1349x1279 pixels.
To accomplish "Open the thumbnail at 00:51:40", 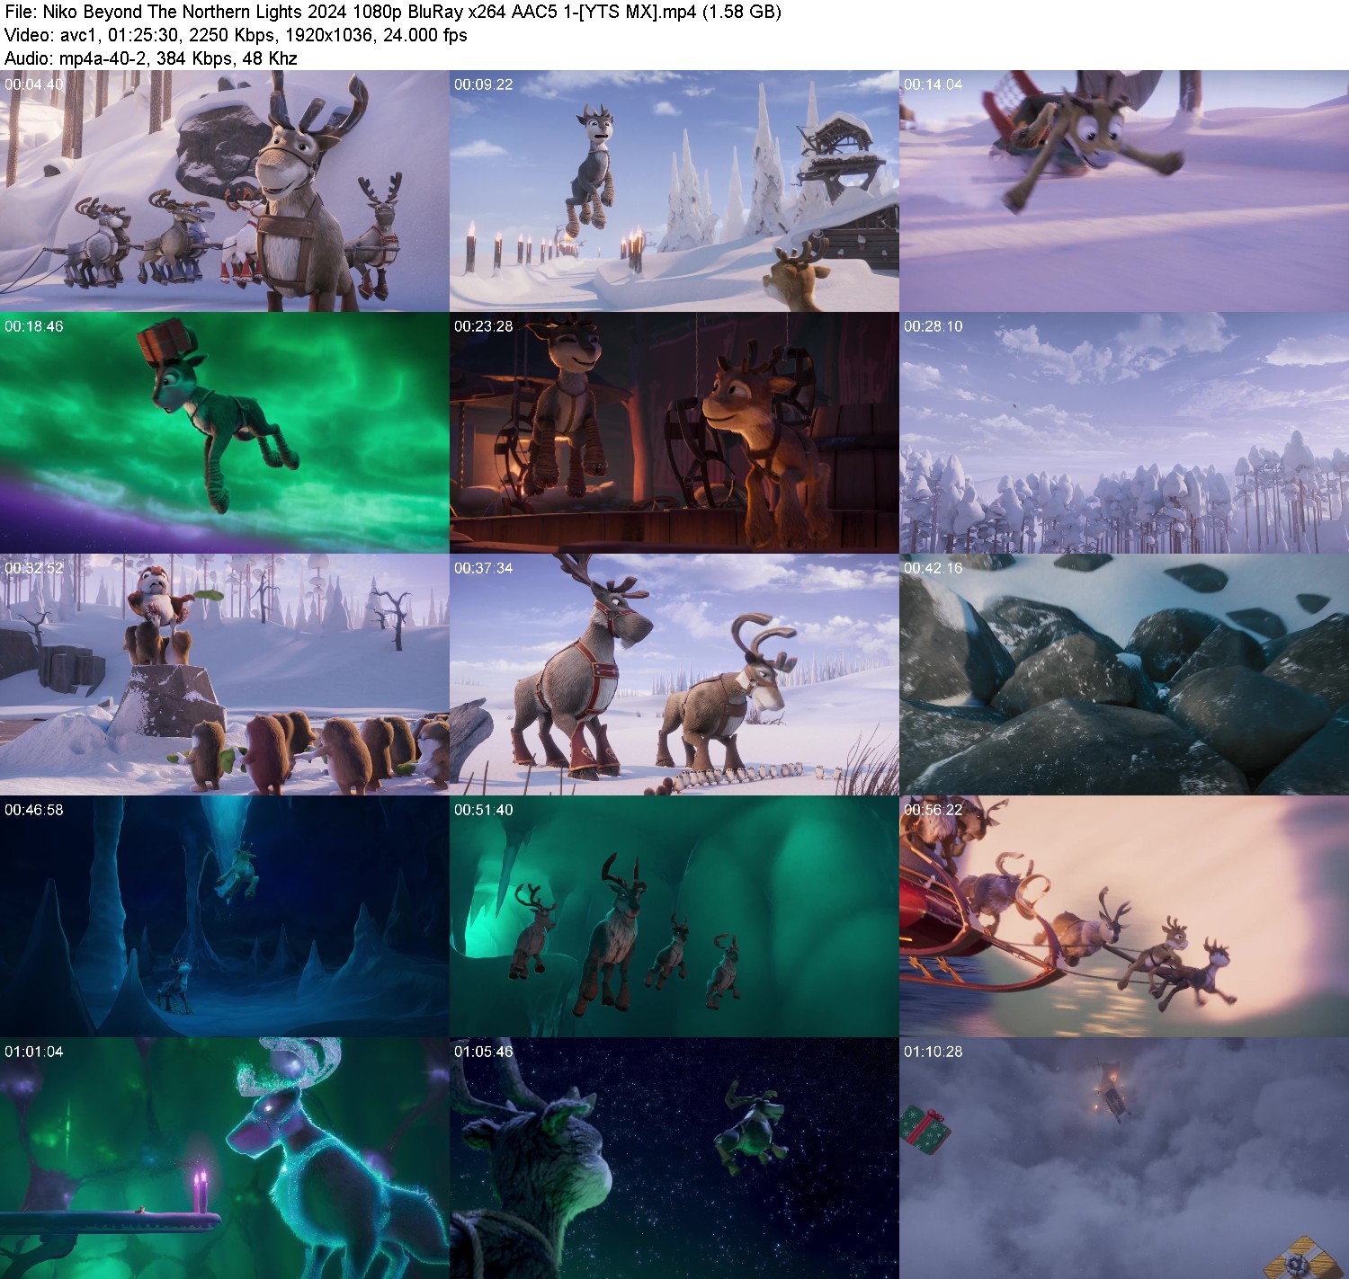I will pos(674,917).
